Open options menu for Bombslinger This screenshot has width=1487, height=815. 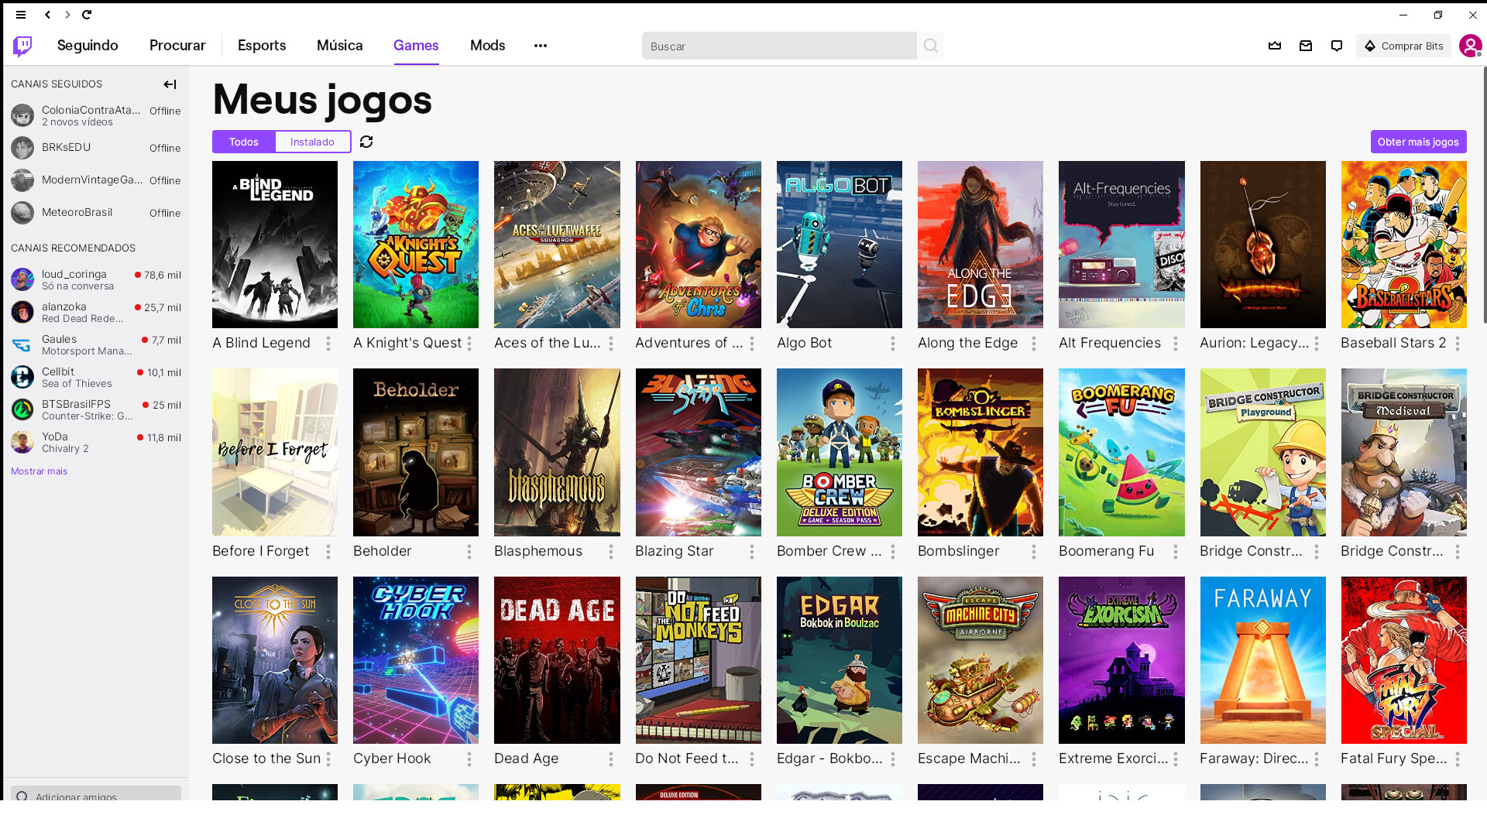(x=1034, y=552)
